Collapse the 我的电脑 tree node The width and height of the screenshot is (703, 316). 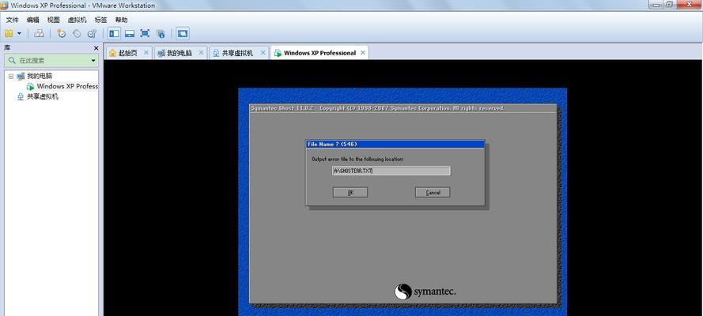[x=11, y=76]
